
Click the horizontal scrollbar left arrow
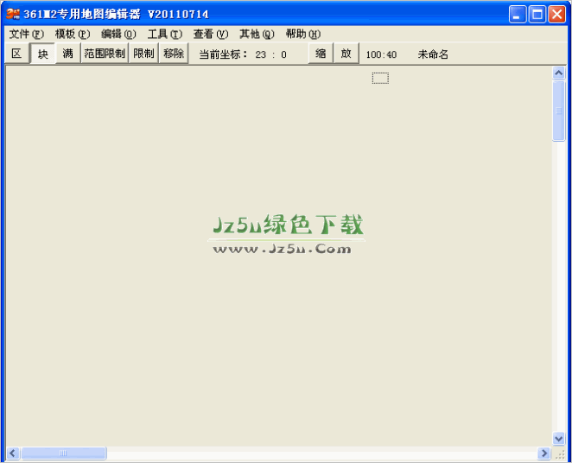[x=13, y=453]
